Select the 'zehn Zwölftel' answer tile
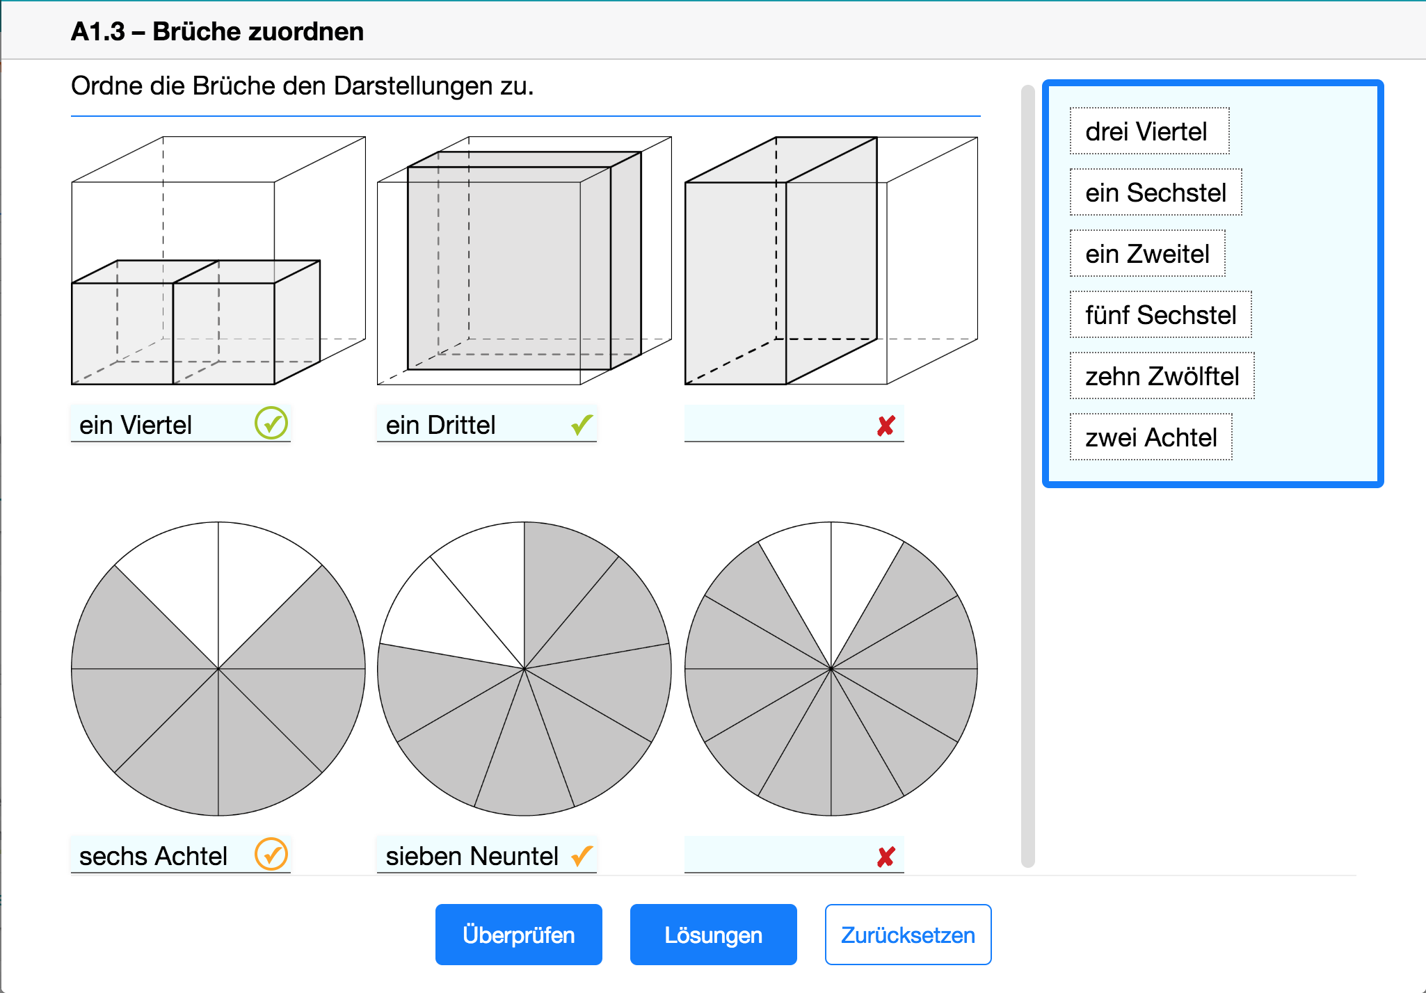1426x993 pixels. tap(1162, 376)
